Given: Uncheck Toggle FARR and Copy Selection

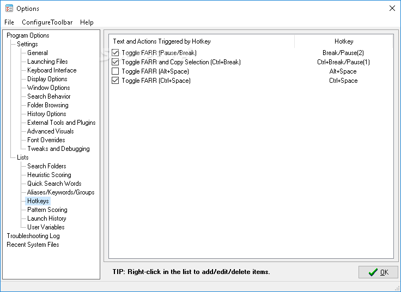Looking at the screenshot, I should pyautogui.click(x=116, y=62).
